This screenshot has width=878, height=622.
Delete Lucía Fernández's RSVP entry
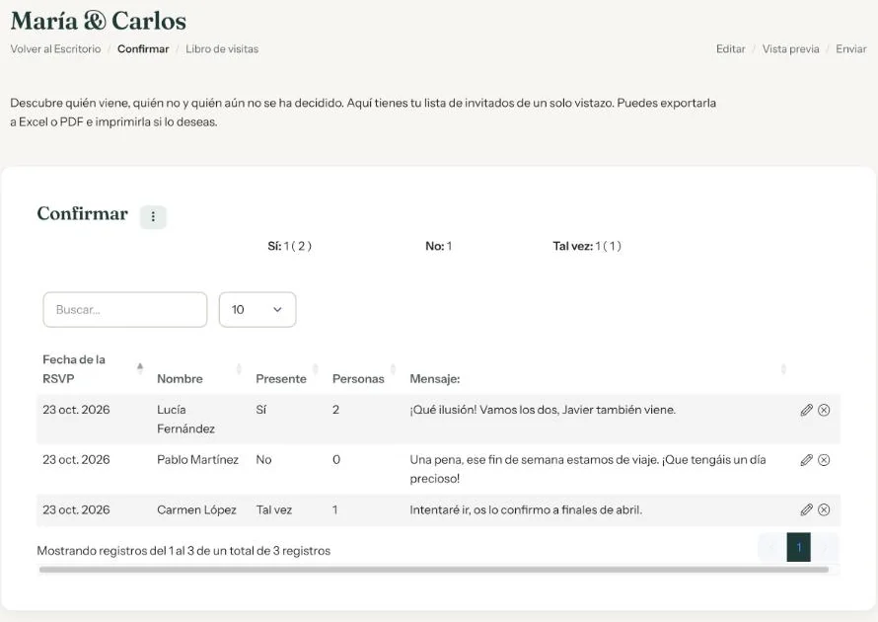click(x=824, y=410)
